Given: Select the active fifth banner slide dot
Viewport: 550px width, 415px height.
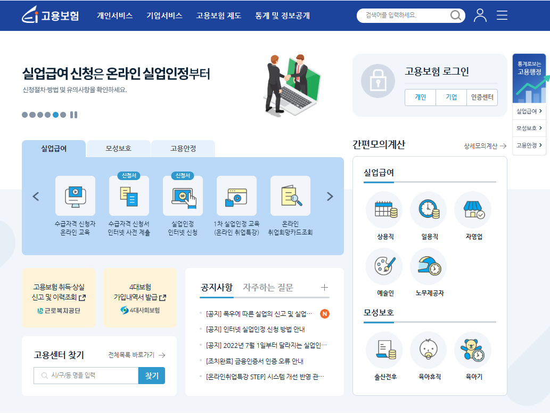Looking at the screenshot, I should [55, 115].
